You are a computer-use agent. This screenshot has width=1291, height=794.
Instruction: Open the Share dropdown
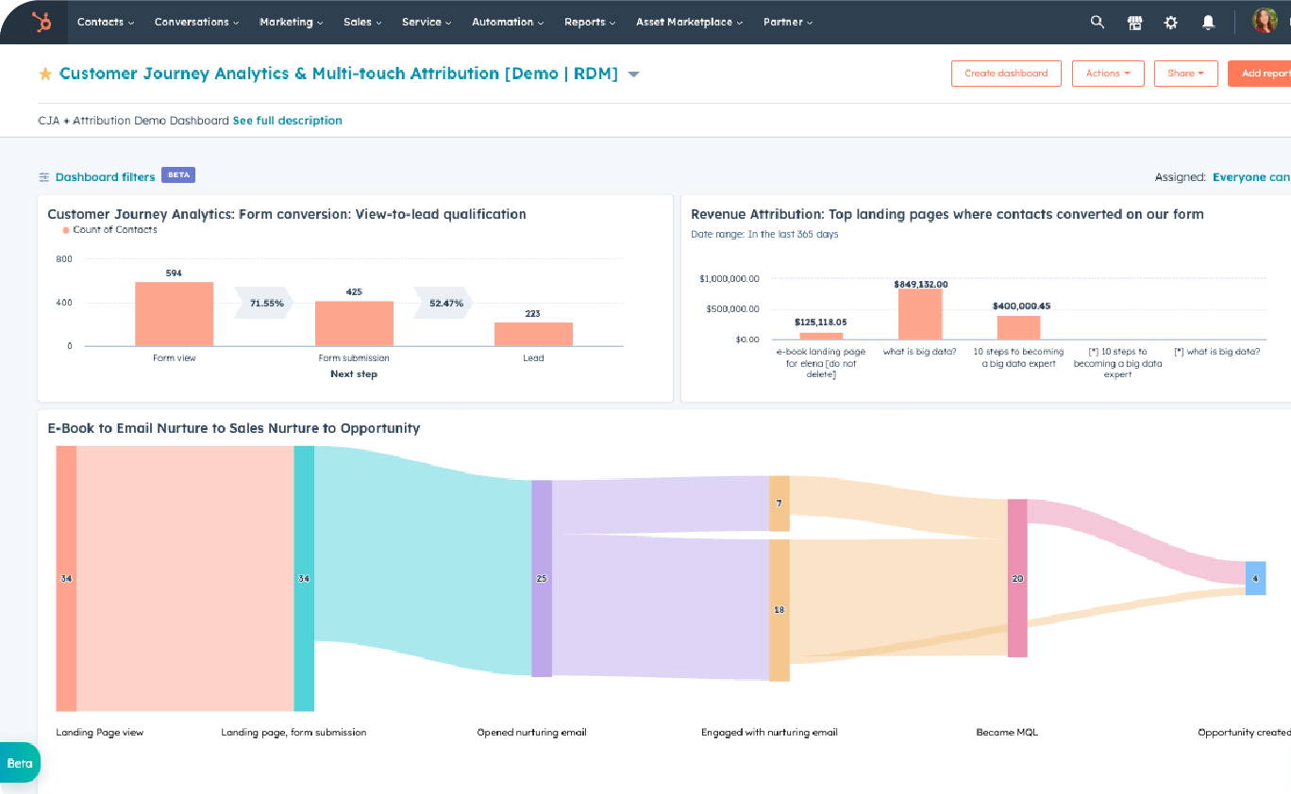(1185, 74)
